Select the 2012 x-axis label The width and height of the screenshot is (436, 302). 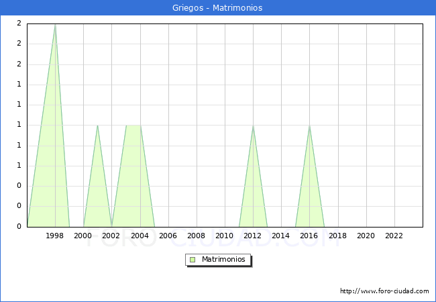point(253,236)
